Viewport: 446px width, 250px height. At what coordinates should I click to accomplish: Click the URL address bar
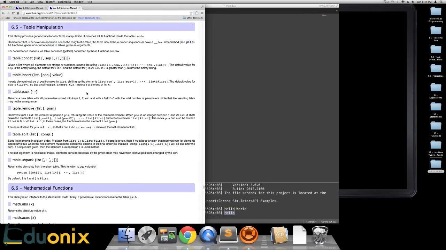pos(106,13)
